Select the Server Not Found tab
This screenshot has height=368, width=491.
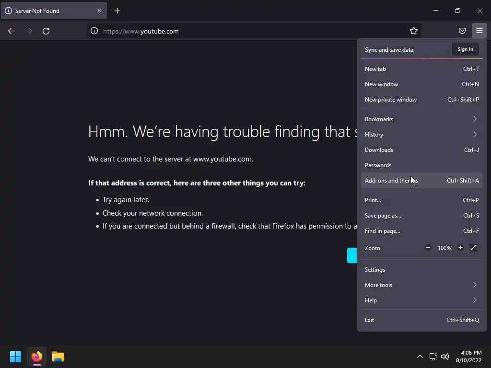tap(54, 11)
